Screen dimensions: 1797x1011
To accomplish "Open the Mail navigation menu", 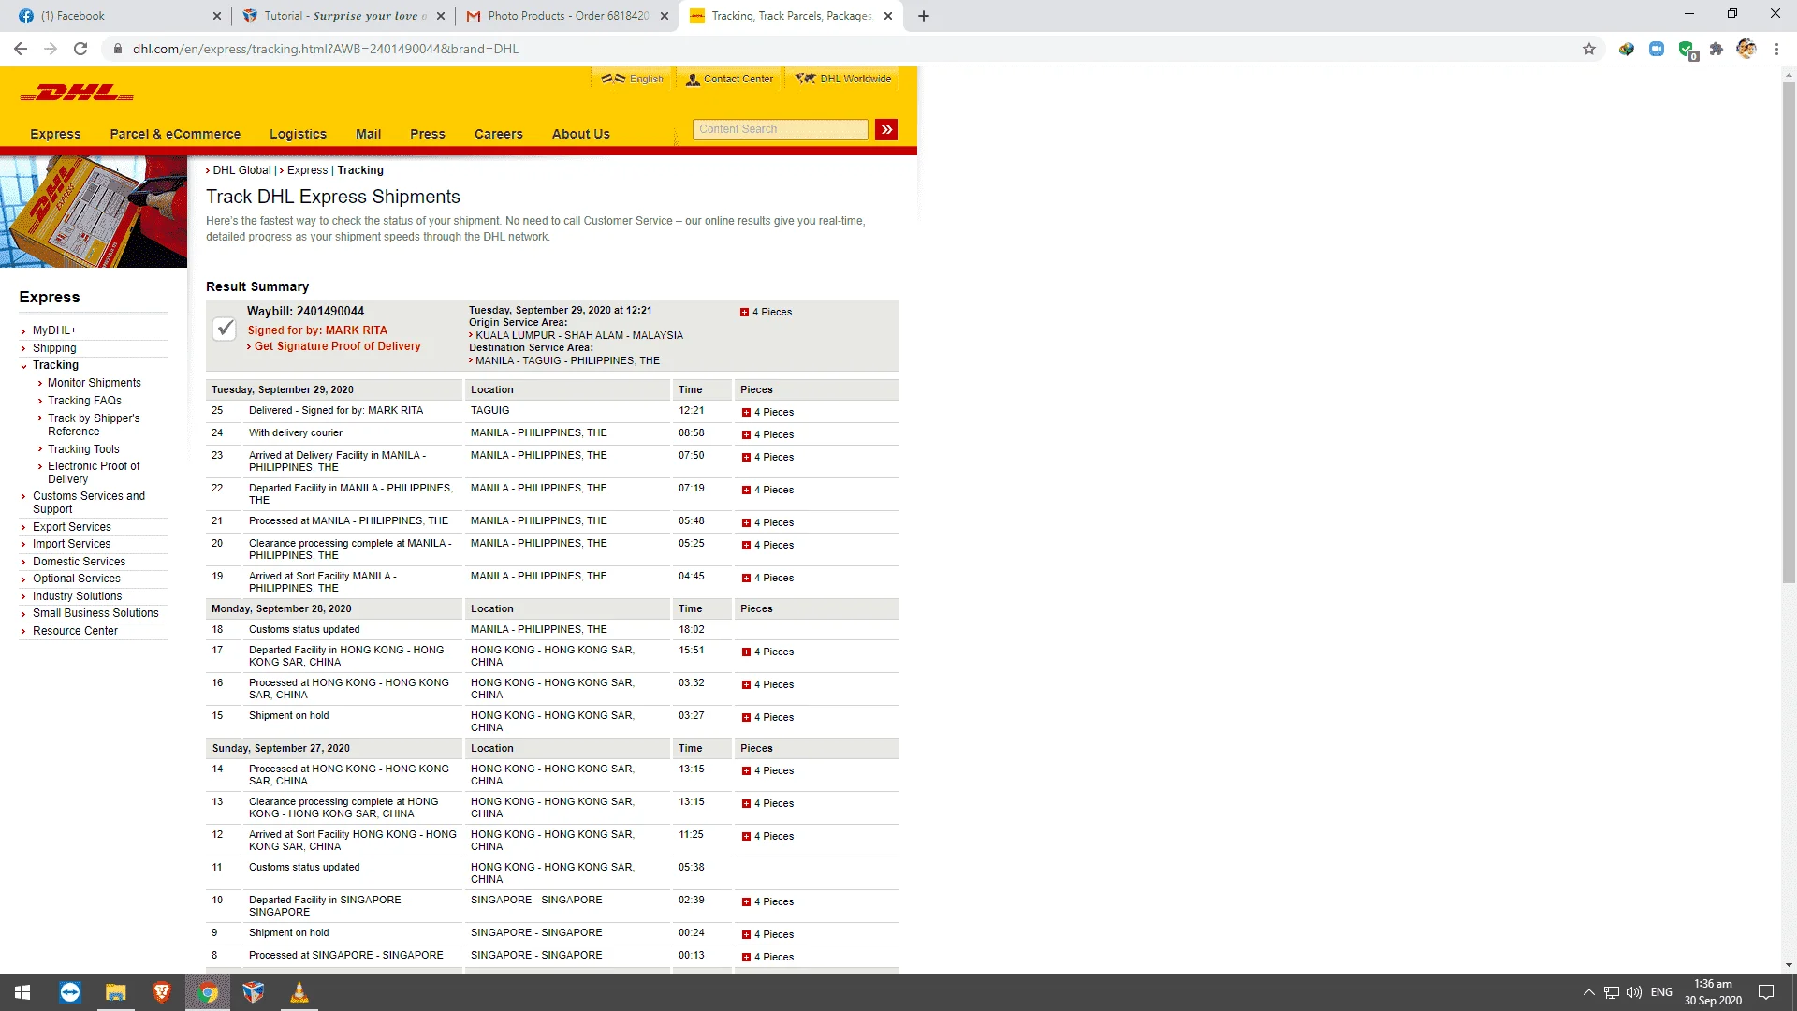I will [x=368, y=134].
